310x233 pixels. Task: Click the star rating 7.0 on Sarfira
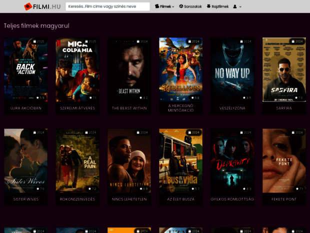298,97
